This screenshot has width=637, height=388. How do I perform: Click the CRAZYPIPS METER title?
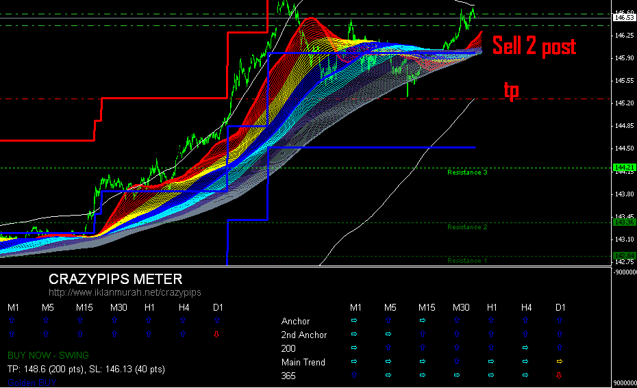(115, 279)
